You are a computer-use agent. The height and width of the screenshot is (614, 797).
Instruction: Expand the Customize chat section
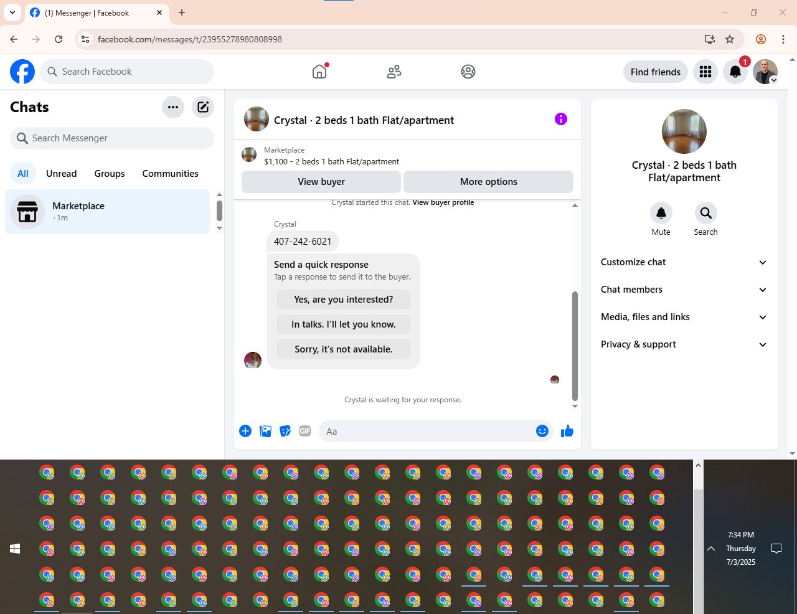(x=684, y=262)
